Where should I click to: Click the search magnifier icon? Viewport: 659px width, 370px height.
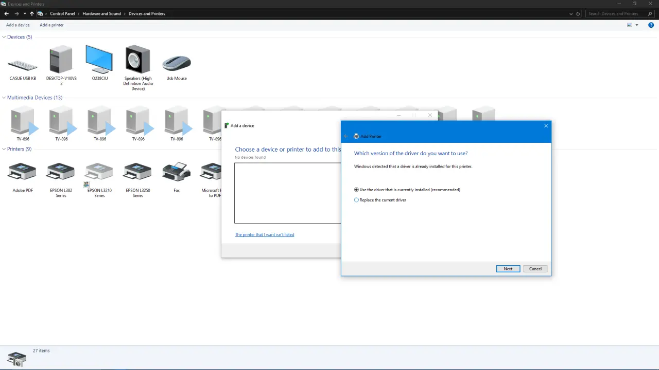coord(650,14)
